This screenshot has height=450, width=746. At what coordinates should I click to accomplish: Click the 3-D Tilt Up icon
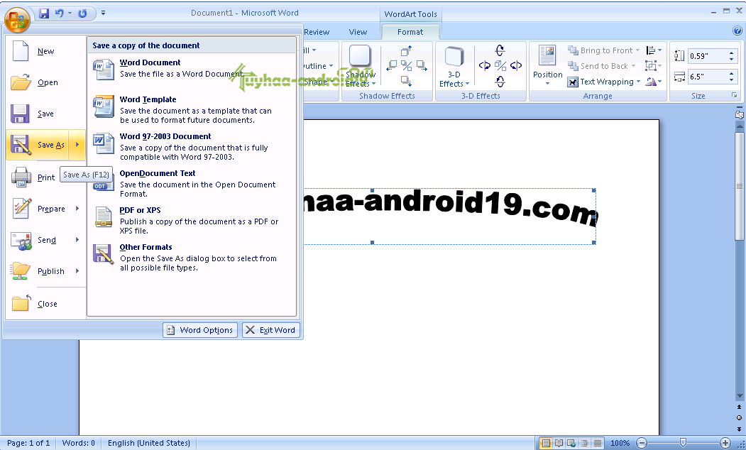[x=500, y=50]
